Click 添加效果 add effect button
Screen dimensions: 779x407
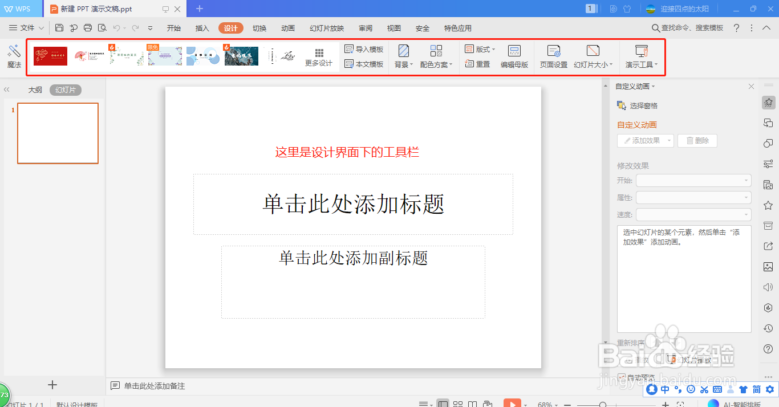pos(646,141)
